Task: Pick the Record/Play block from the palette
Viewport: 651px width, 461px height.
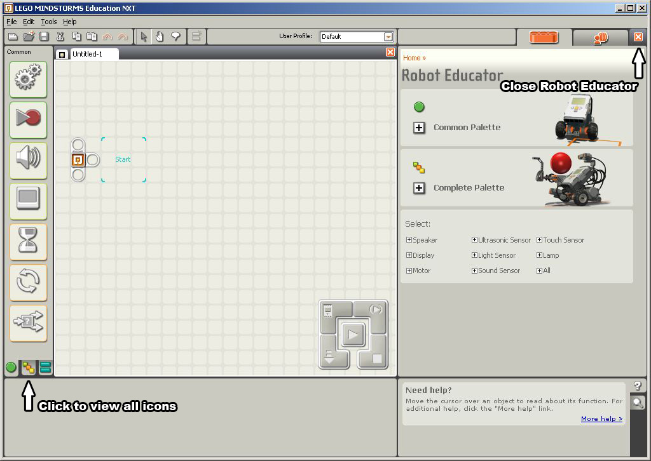Action: click(x=28, y=120)
